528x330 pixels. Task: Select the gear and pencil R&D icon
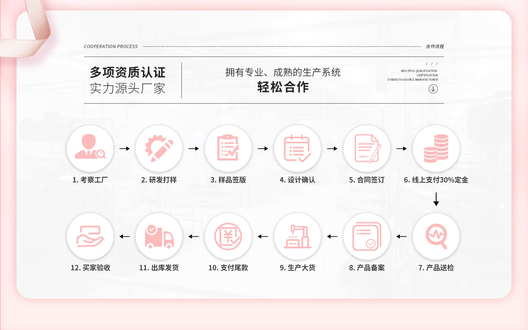(159, 148)
